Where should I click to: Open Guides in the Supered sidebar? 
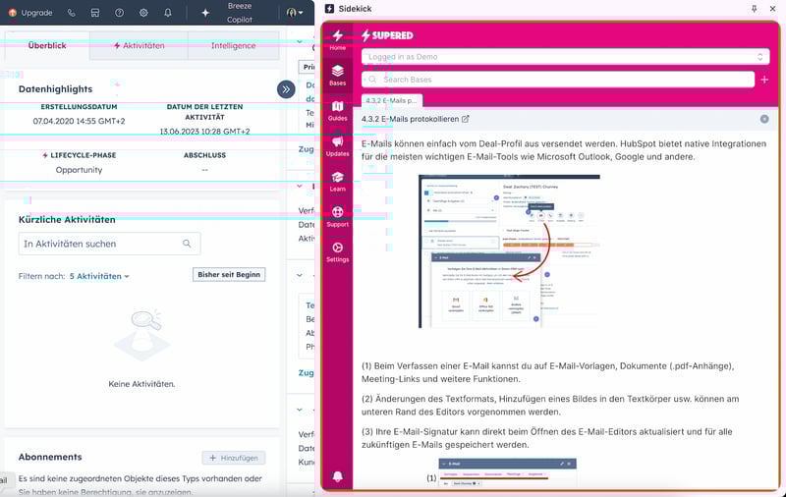pos(337,110)
